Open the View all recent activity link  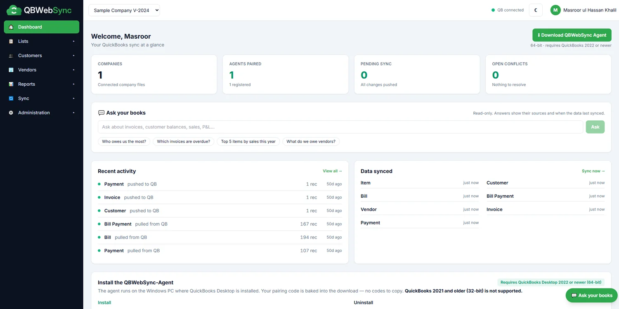pyautogui.click(x=332, y=171)
